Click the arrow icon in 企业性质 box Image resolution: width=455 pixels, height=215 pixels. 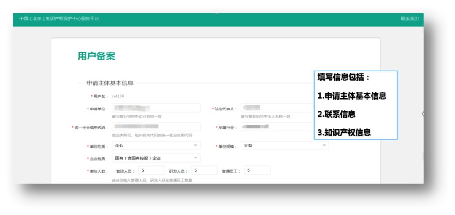195,158
